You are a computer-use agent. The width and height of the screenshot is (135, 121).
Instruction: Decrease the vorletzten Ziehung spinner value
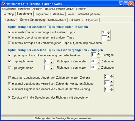(x=111, y=84)
